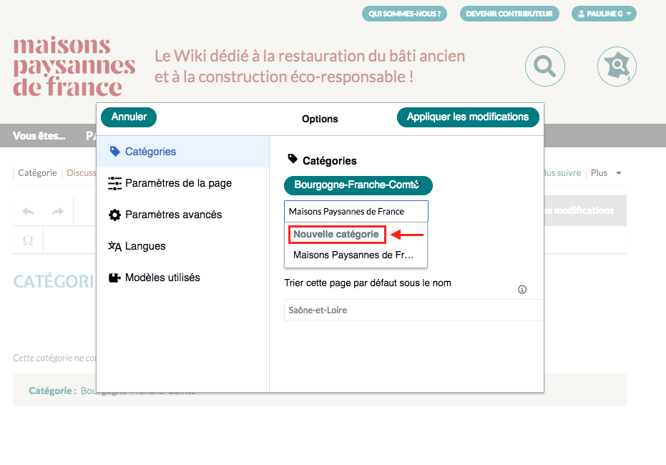Click the Saône-et-Loire sort name field
The image size is (666, 465).
pyautogui.click(x=411, y=310)
